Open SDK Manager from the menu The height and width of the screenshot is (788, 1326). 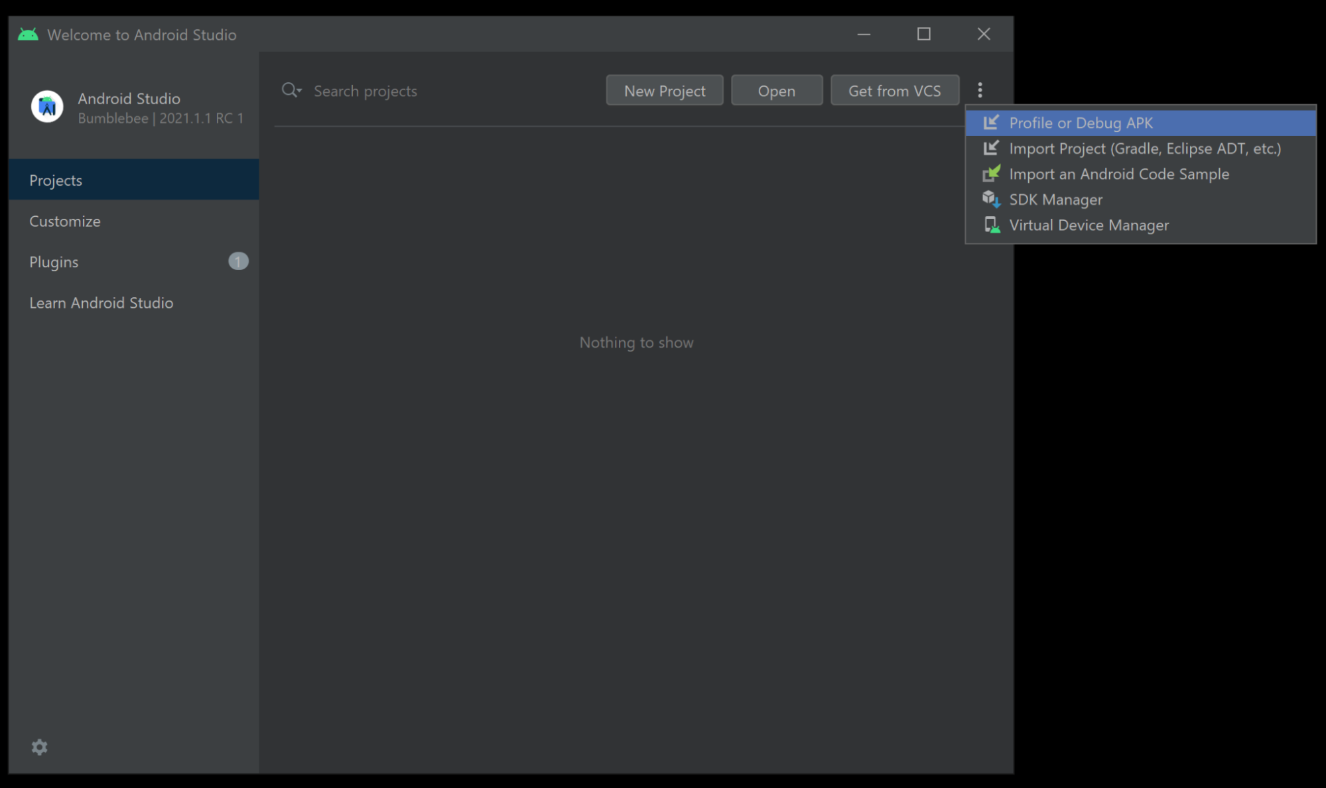(x=1055, y=200)
